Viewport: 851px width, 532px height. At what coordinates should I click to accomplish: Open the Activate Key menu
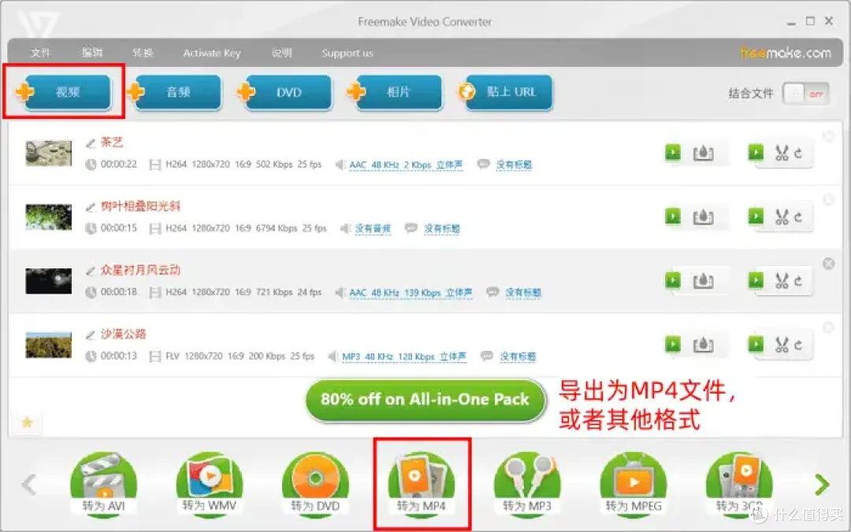coord(212,53)
